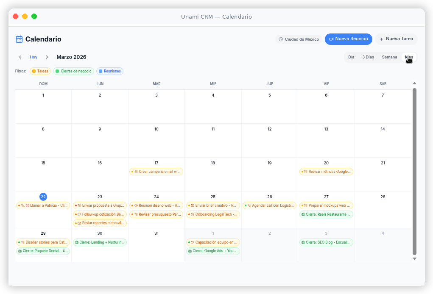
Task: Click the next month chevron
Action: pos(47,57)
